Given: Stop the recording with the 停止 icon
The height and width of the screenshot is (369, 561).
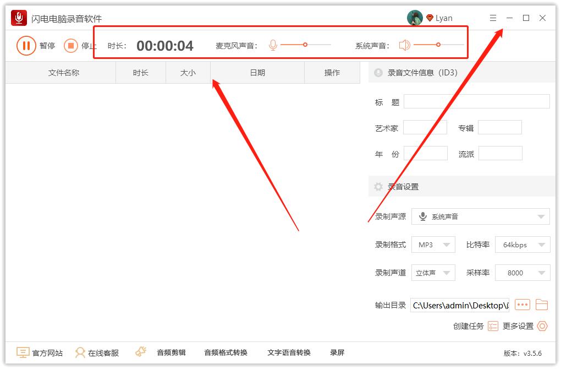Looking at the screenshot, I should (x=70, y=46).
